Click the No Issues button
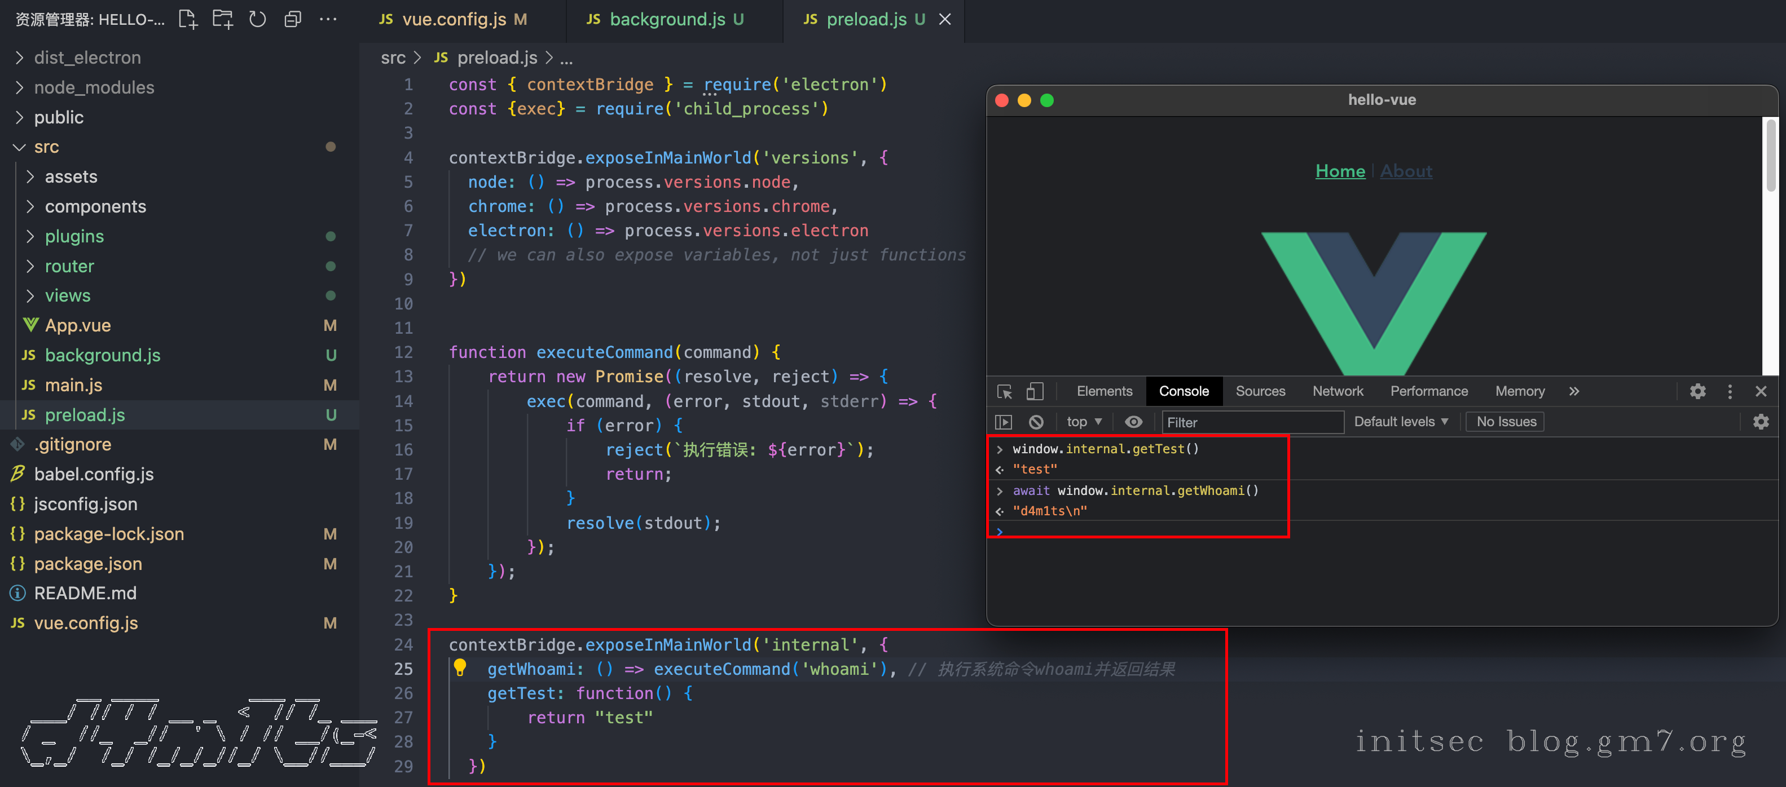Screen dimensions: 1786x787 tap(1505, 422)
